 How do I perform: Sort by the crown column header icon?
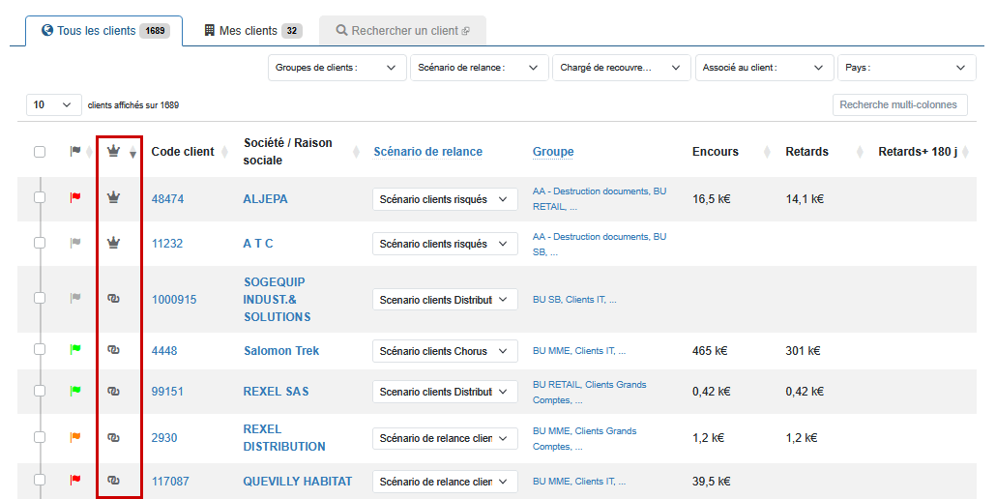[x=114, y=151]
